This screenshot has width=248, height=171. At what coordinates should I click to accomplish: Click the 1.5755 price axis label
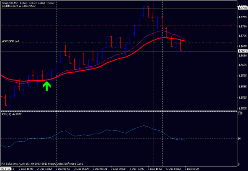(242, 17)
